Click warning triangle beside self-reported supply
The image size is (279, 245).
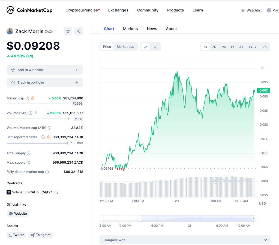[x=48, y=137]
